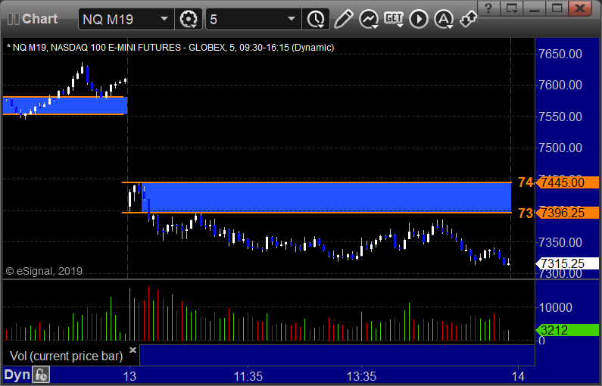602x386 pixels.
Task: Click the 13:35 time axis label
Action: tap(362, 376)
